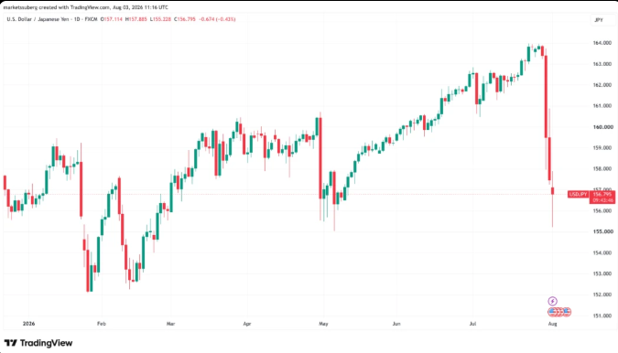Open the purple lightning event marker
Image resolution: width=618 pixels, height=353 pixels.
(553, 302)
